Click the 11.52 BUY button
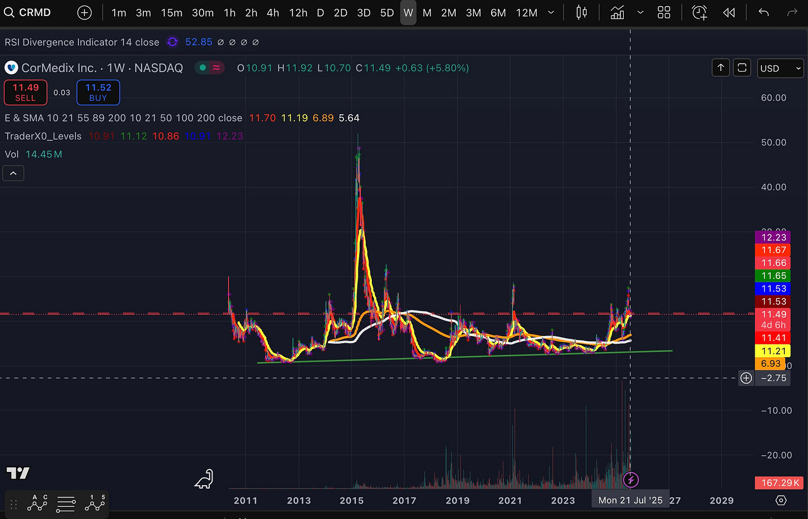The width and height of the screenshot is (808, 519). click(x=98, y=93)
